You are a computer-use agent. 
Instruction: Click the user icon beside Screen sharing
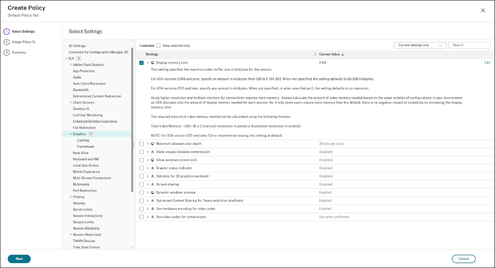[153, 185]
